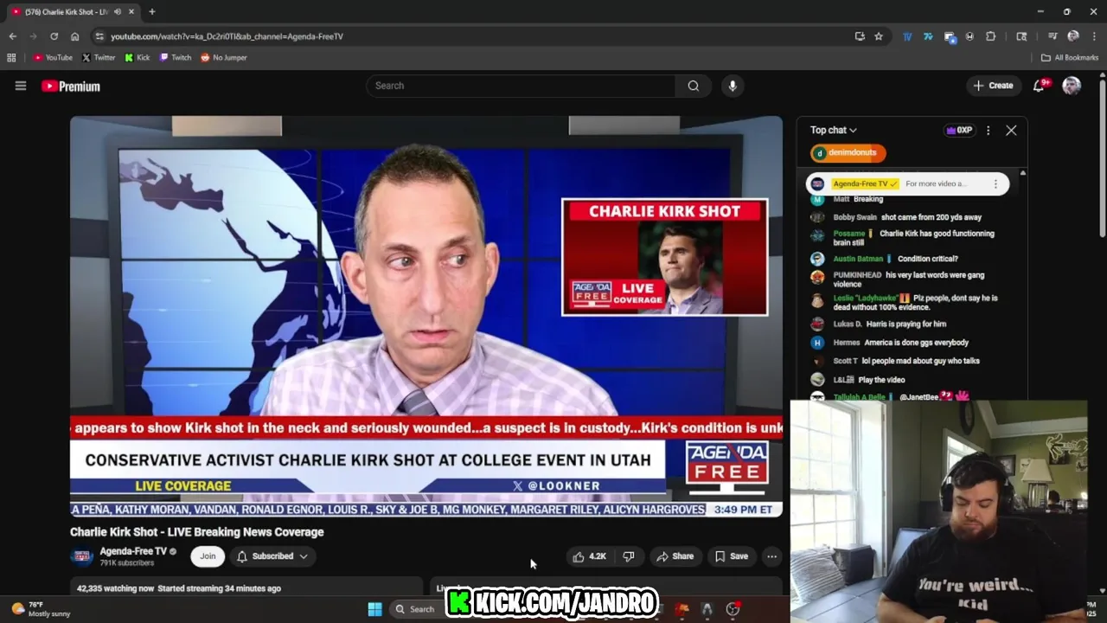Select the video title text

pos(197,532)
